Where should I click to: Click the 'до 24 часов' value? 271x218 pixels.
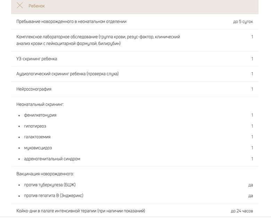coord(242,211)
